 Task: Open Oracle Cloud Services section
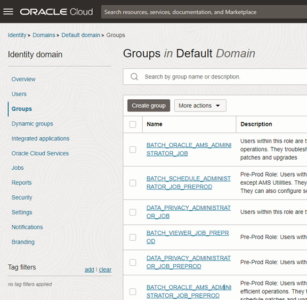(x=40, y=153)
